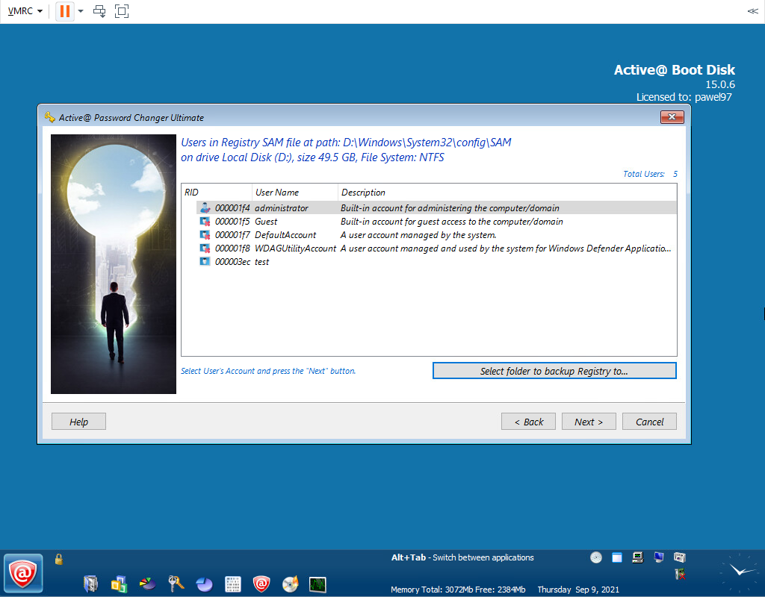
Task: Click the keyhole illustration image
Action: click(x=114, y=264)
